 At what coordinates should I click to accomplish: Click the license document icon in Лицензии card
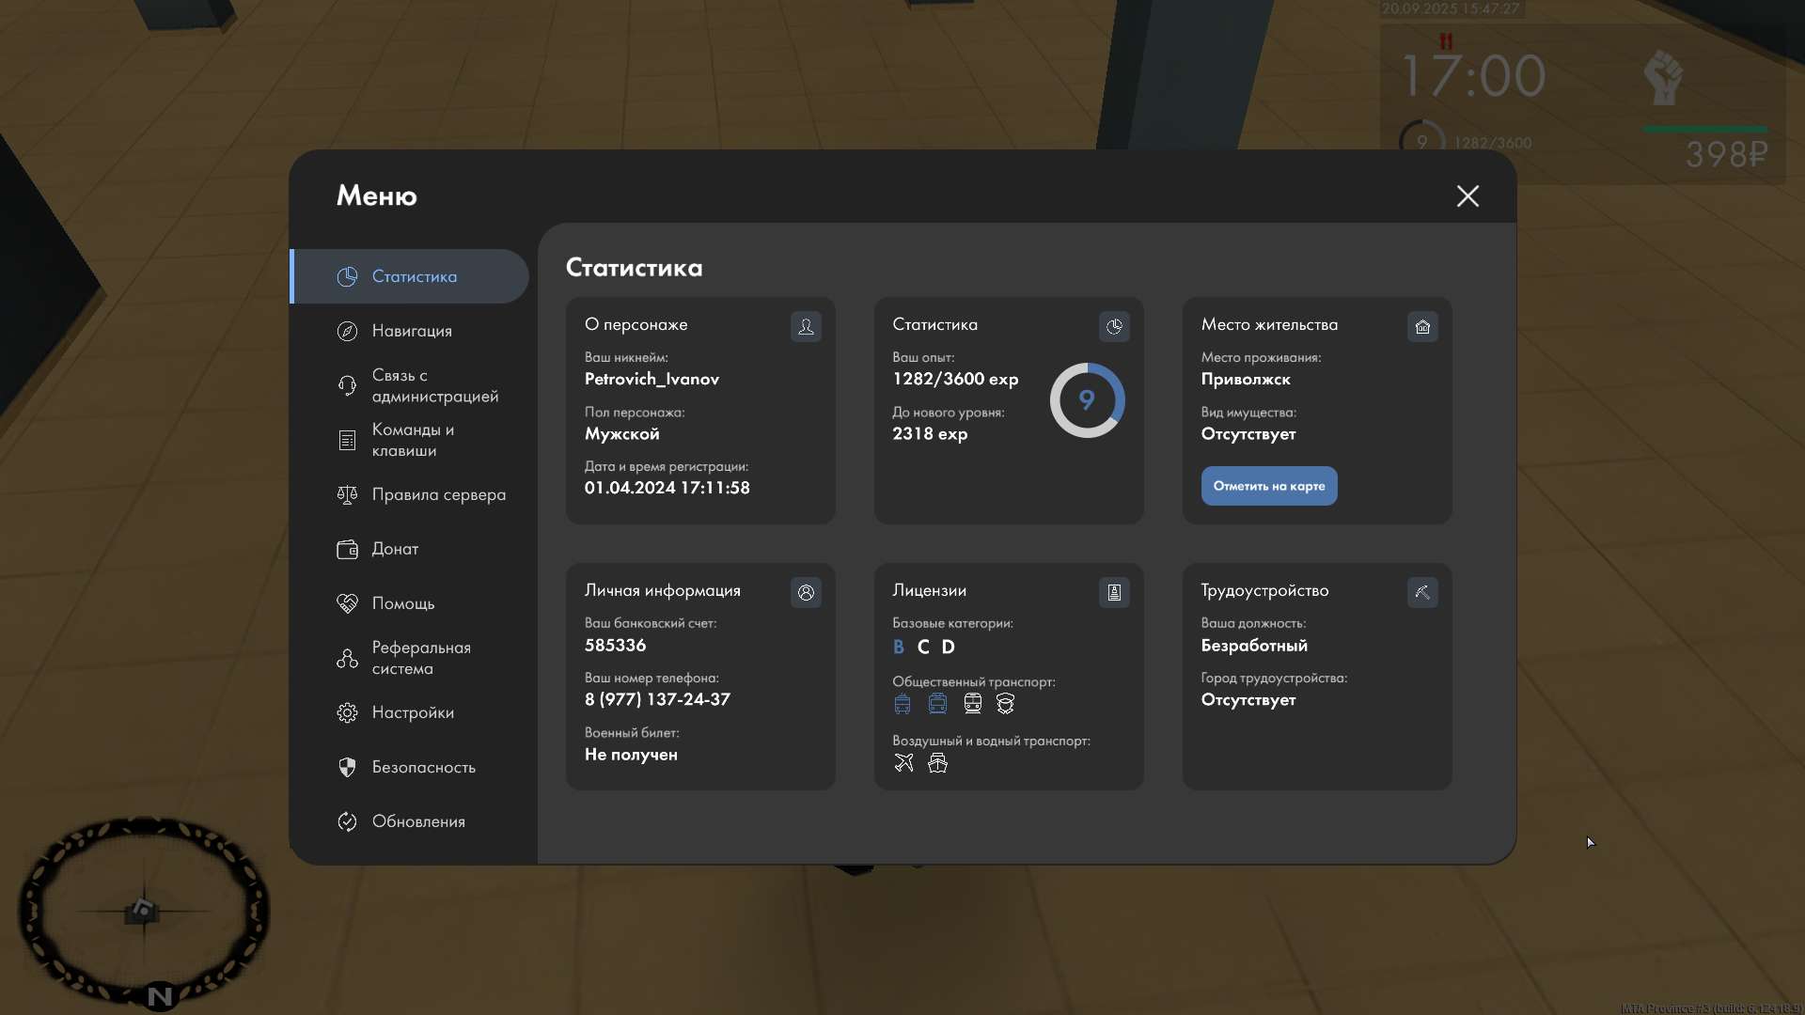1114,592
